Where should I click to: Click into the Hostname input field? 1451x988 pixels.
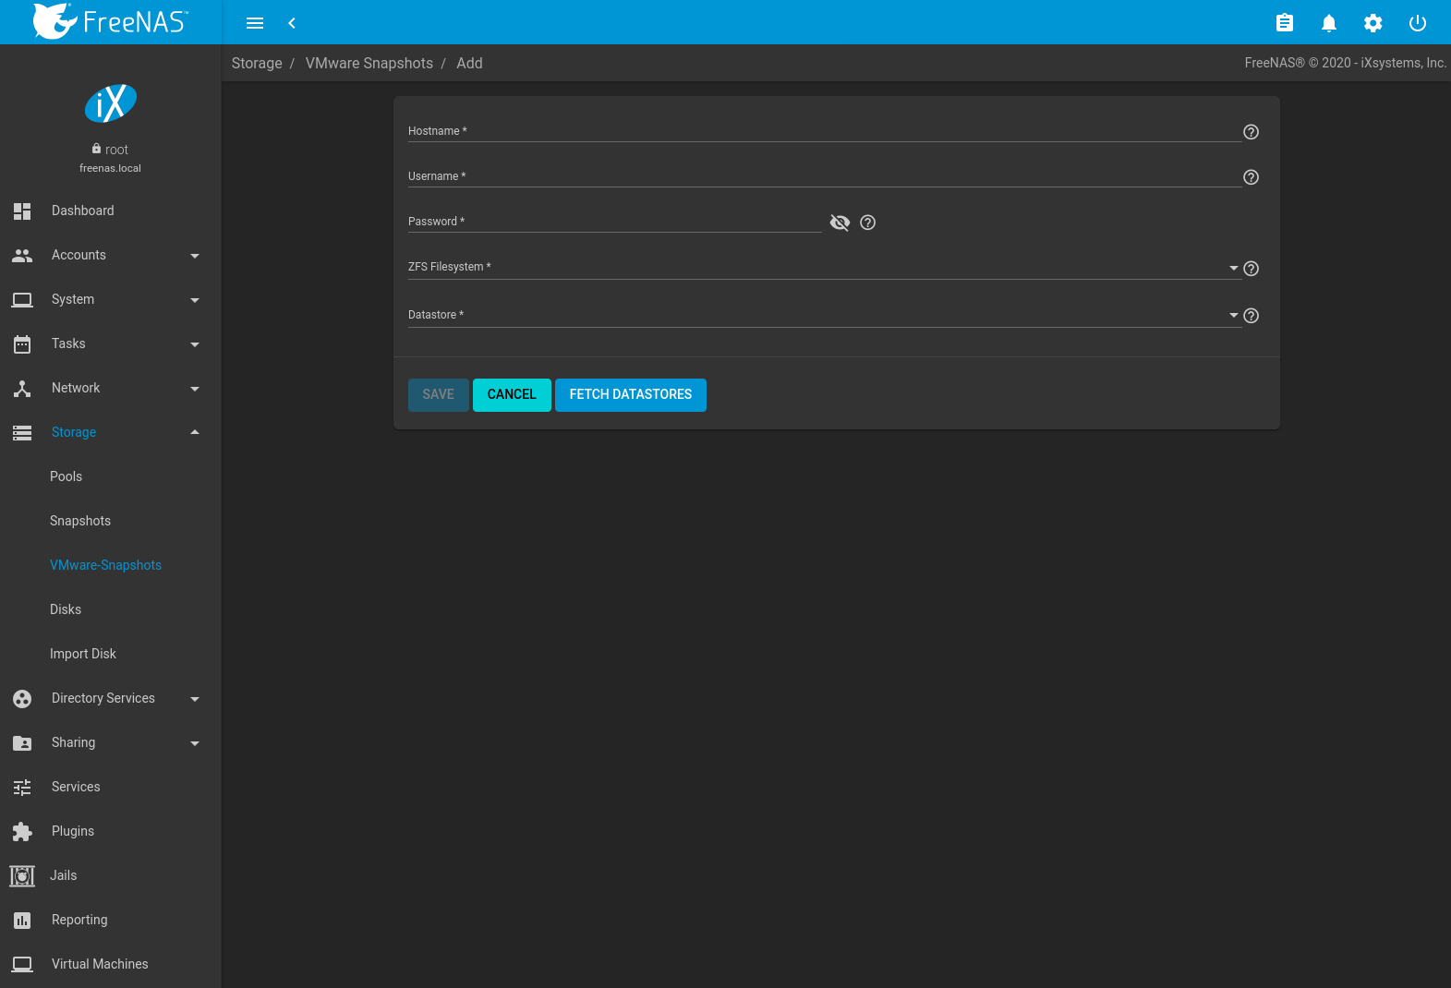pyautogui.click(x=822, y=131)
